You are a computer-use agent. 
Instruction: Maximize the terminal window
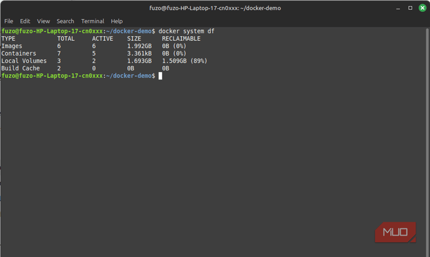tap(410, 8)
